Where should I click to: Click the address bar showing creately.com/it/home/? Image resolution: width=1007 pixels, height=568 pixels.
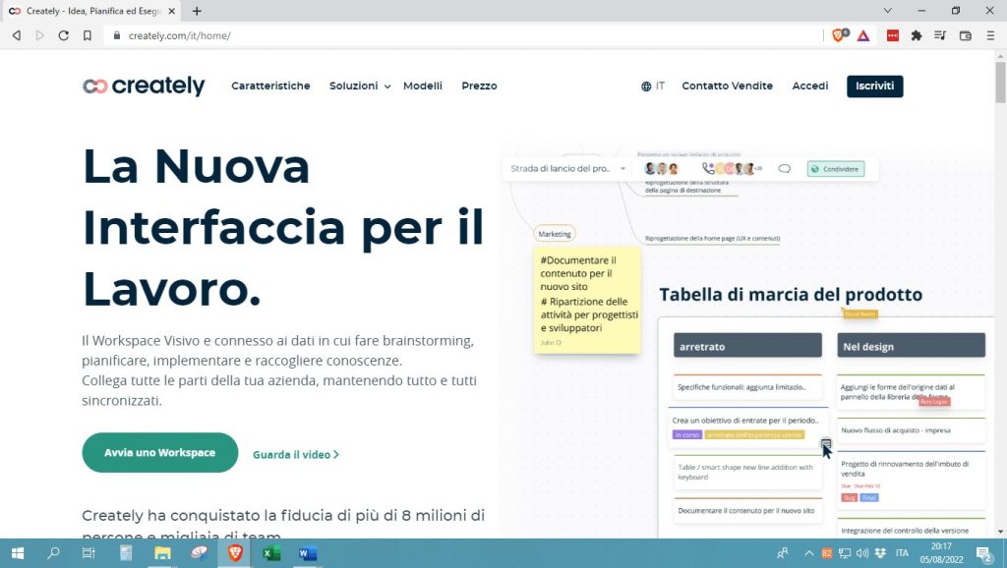(x=443, y=35)
